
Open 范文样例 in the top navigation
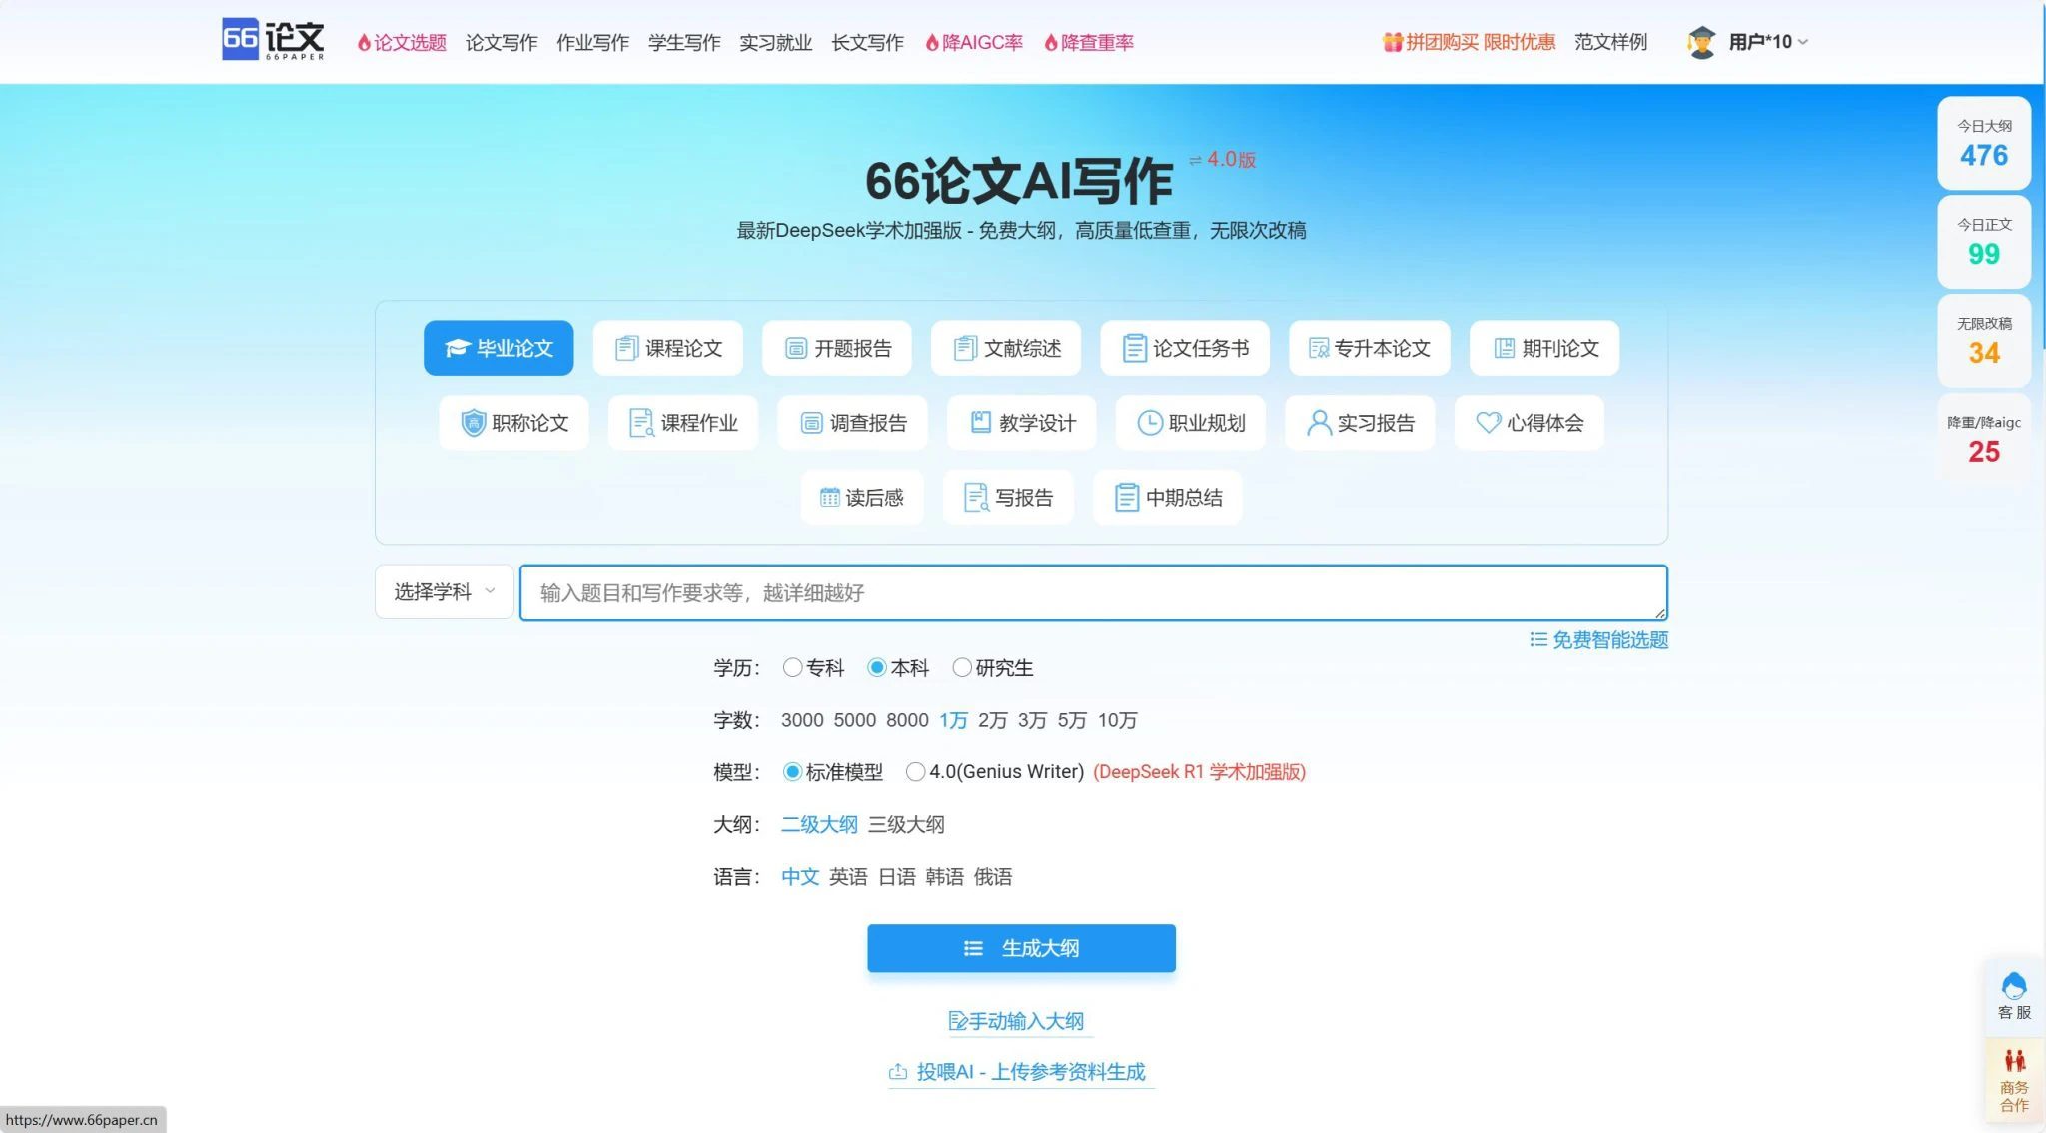click(1610, 42)
